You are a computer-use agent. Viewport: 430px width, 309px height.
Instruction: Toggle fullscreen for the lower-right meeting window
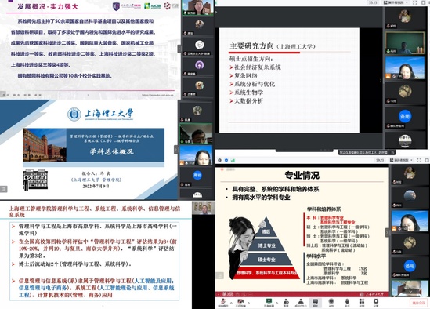click(419, 160)
